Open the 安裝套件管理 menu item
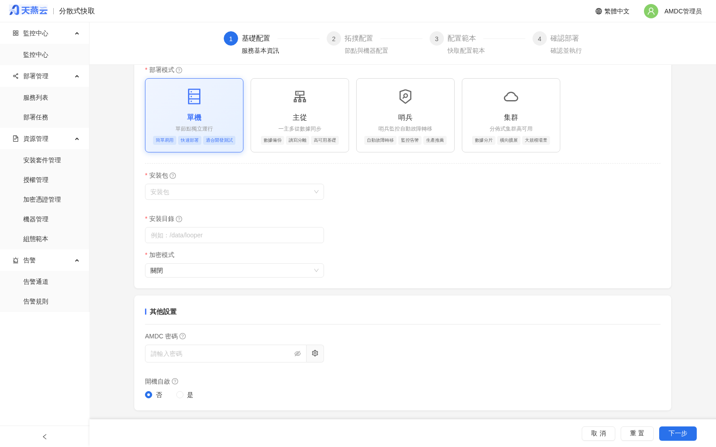 pyautogui.click(x=45, y=160)
